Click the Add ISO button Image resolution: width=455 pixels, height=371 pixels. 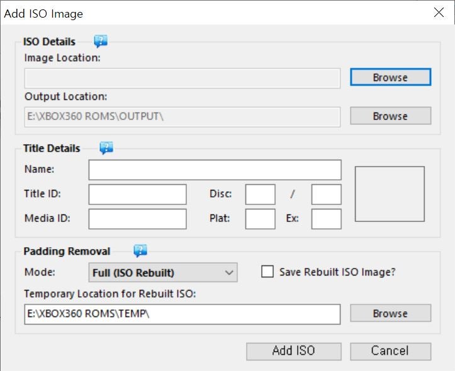coord(294,352)
